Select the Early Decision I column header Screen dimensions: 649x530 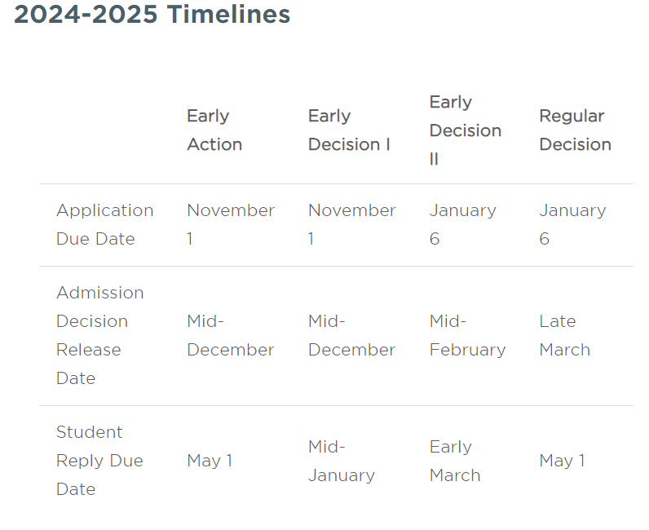(349, 130)
